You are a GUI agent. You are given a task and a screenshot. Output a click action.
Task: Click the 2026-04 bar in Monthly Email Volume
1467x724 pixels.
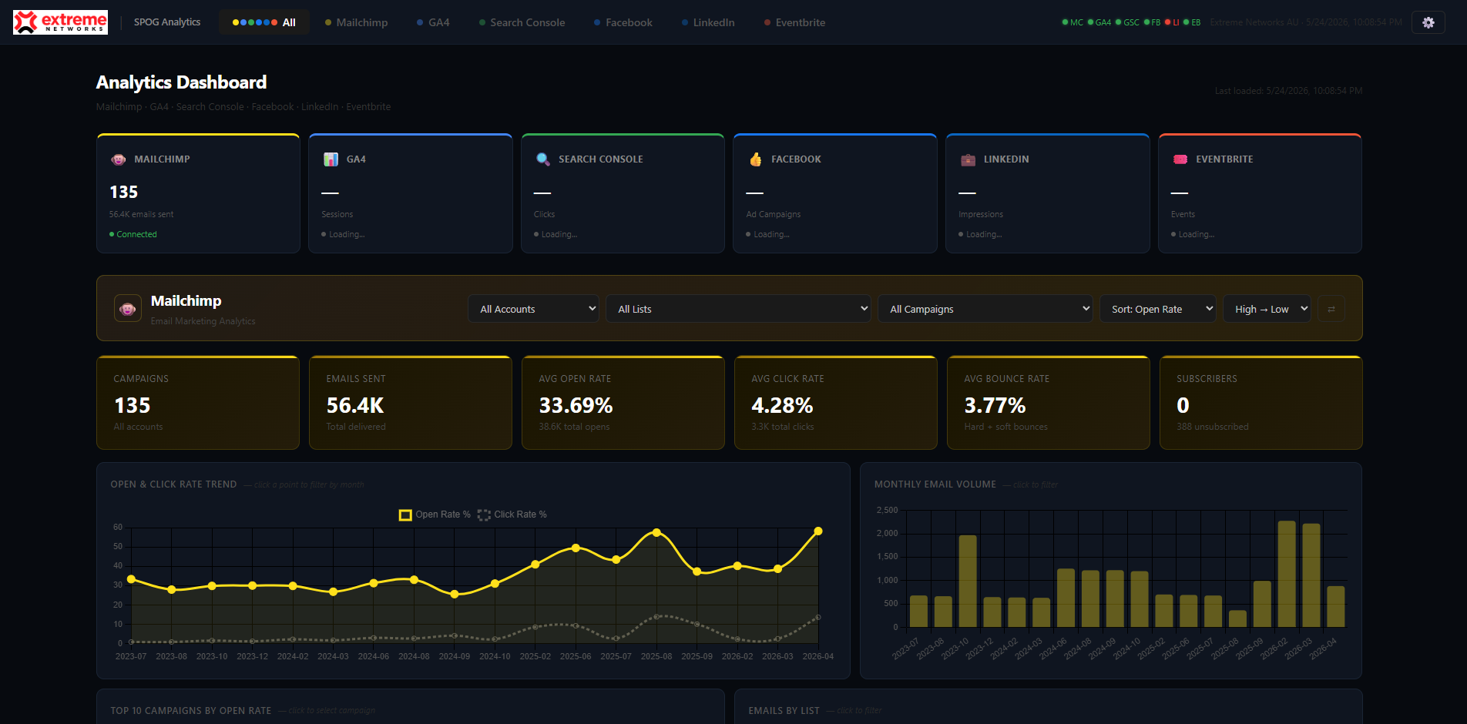coord(1336,606)
